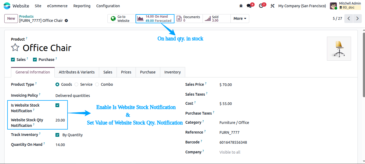The image size is (365, 164).
Task: Mark Office Chair as favorite star
Action: [15, 48]
